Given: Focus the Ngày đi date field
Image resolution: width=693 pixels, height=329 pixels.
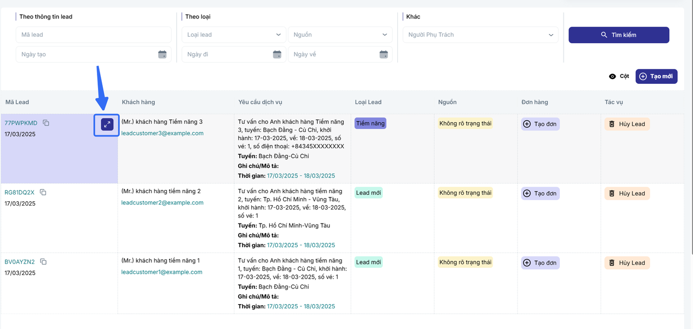Looking at the screenshot, I should [x=234, y=54].
